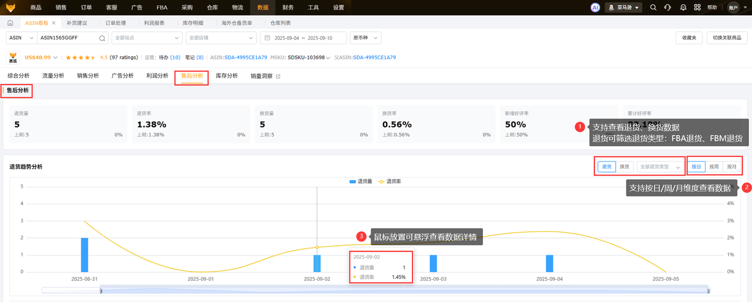The width and height of the screenshot is (752, 302).
Task: Open the 仓库 menu
Action: coord(213,8)
